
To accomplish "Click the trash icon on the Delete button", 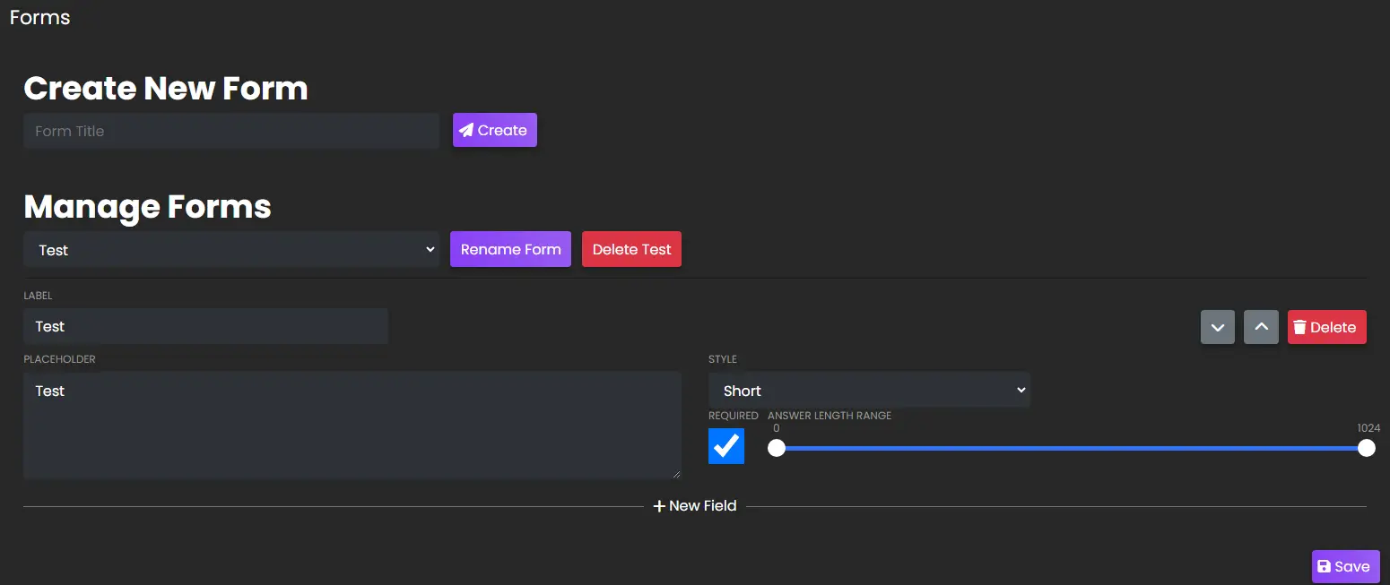I will (x=1302, y=327).
